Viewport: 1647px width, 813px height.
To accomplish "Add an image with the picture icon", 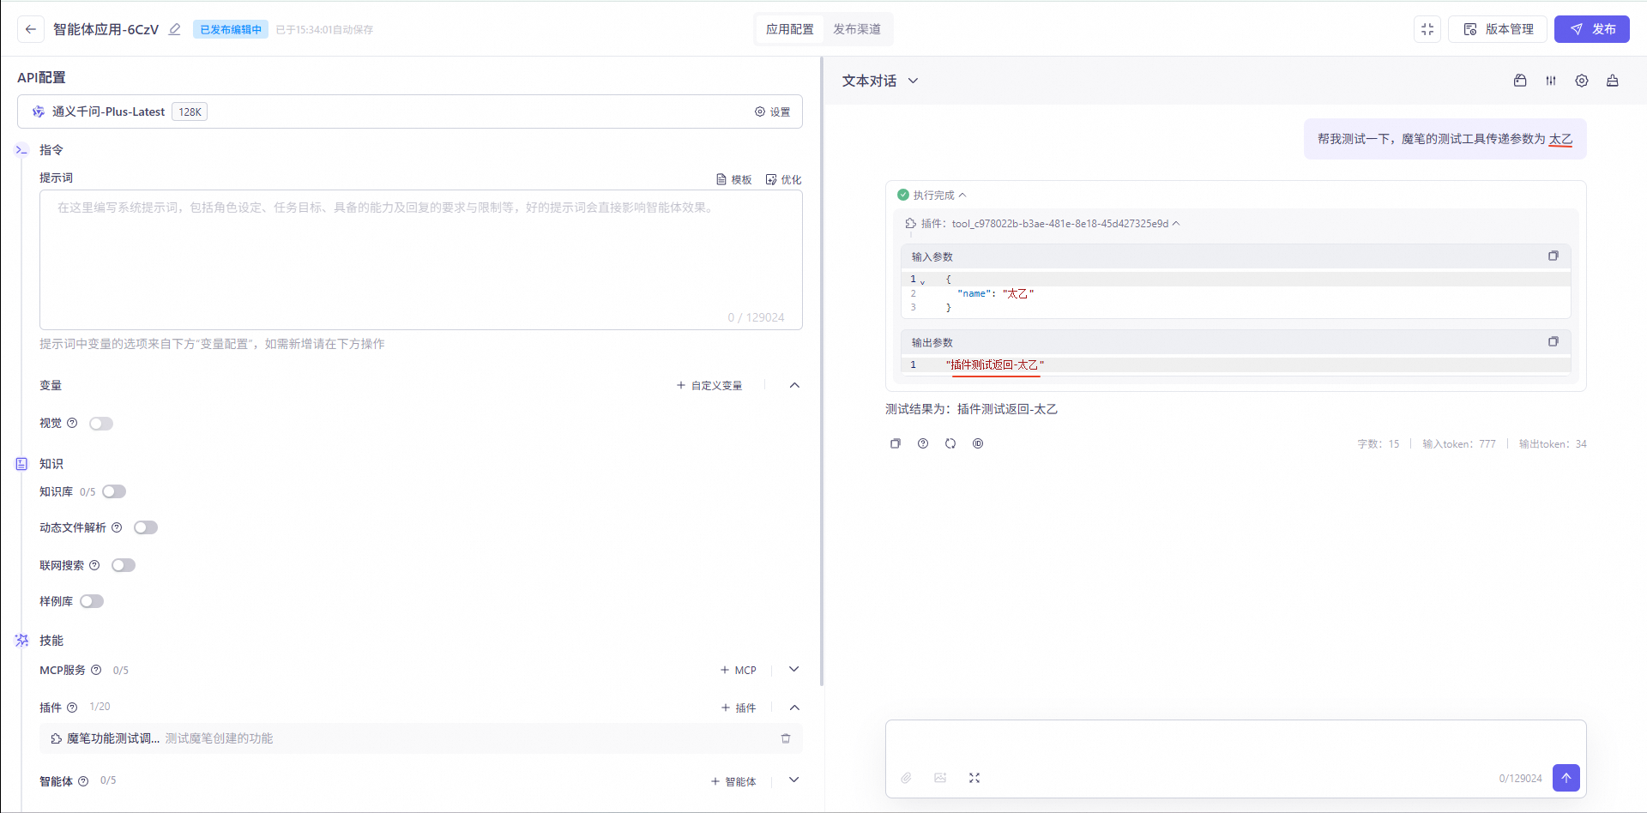I will pyautogui.click(x=940, y=778).
